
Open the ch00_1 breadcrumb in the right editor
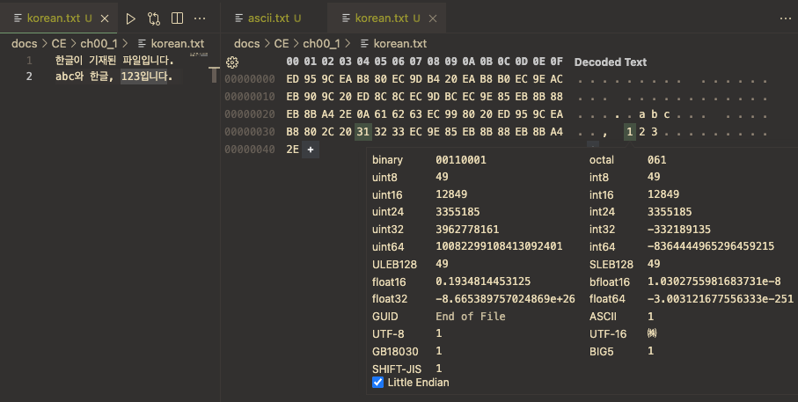pyautogui.click(x=322, y=44)
